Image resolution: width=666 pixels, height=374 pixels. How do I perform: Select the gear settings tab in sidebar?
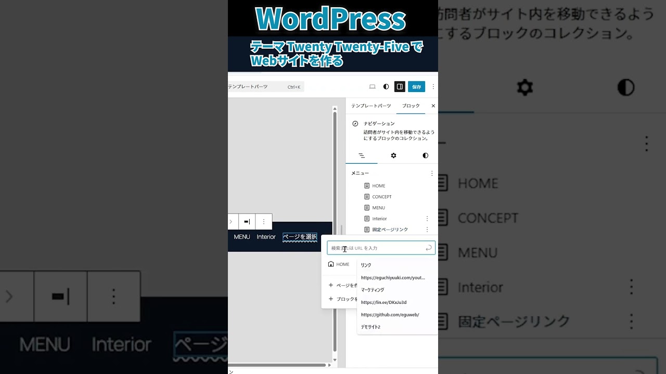(x=393, y=155)
